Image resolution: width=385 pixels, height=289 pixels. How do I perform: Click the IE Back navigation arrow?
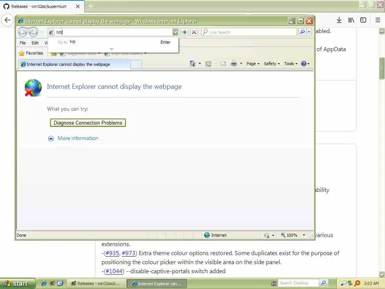tap(23, 32)
